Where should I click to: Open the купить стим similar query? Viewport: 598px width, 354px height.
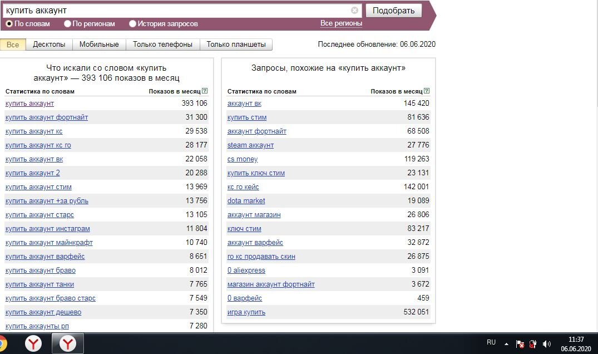tap(247, 117)
